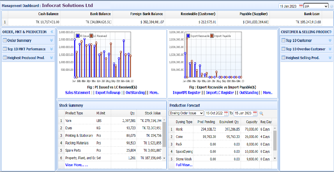Click the Bank Loan column header
This screenshot has width=334, height=172.
click(x=296, y=14)
